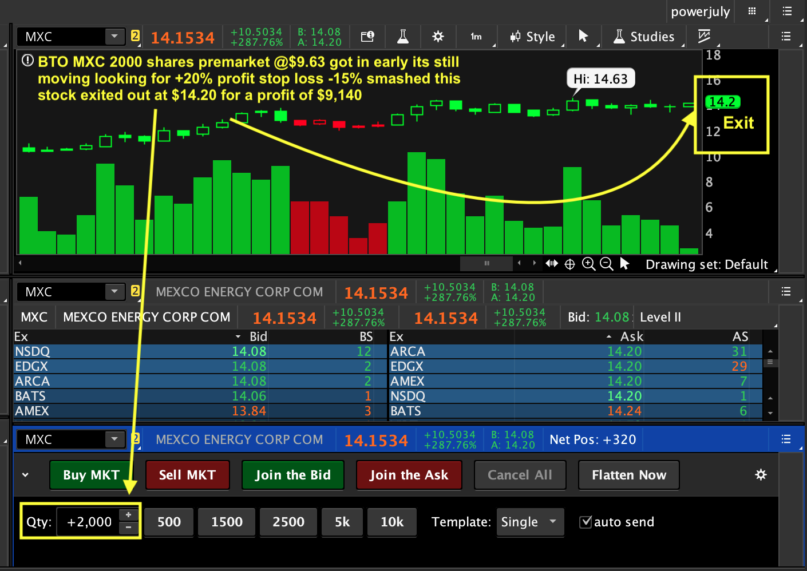
Task: Open order entry settings gear
Action: pyautogui.click(x=761, y=474)
